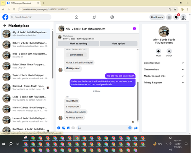Search in conversation magnifier icon

point(169,51)
